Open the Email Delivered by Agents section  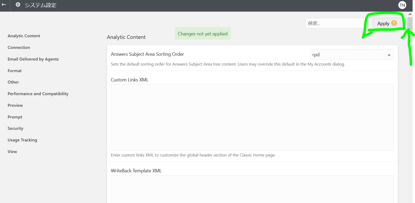[x=33, y=59]
